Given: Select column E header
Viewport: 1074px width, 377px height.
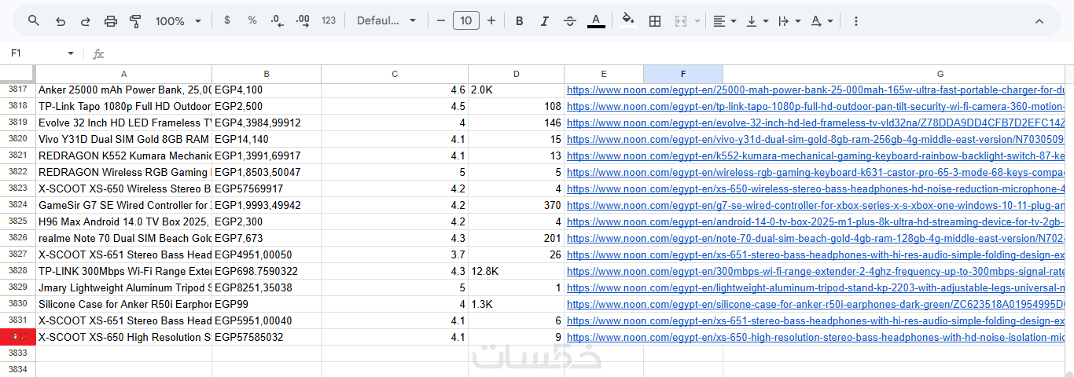Looking at the screenshot, I should 604,74.
